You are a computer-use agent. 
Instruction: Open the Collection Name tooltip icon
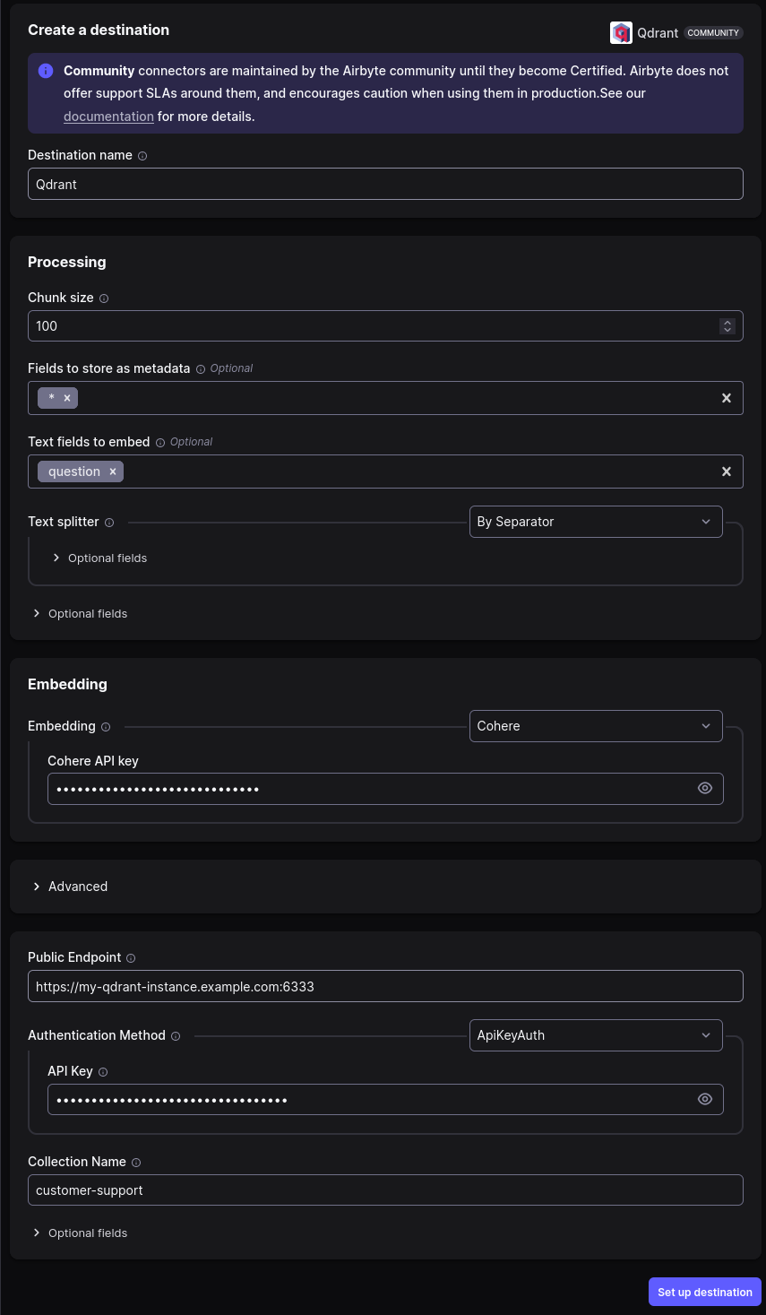135,1162
